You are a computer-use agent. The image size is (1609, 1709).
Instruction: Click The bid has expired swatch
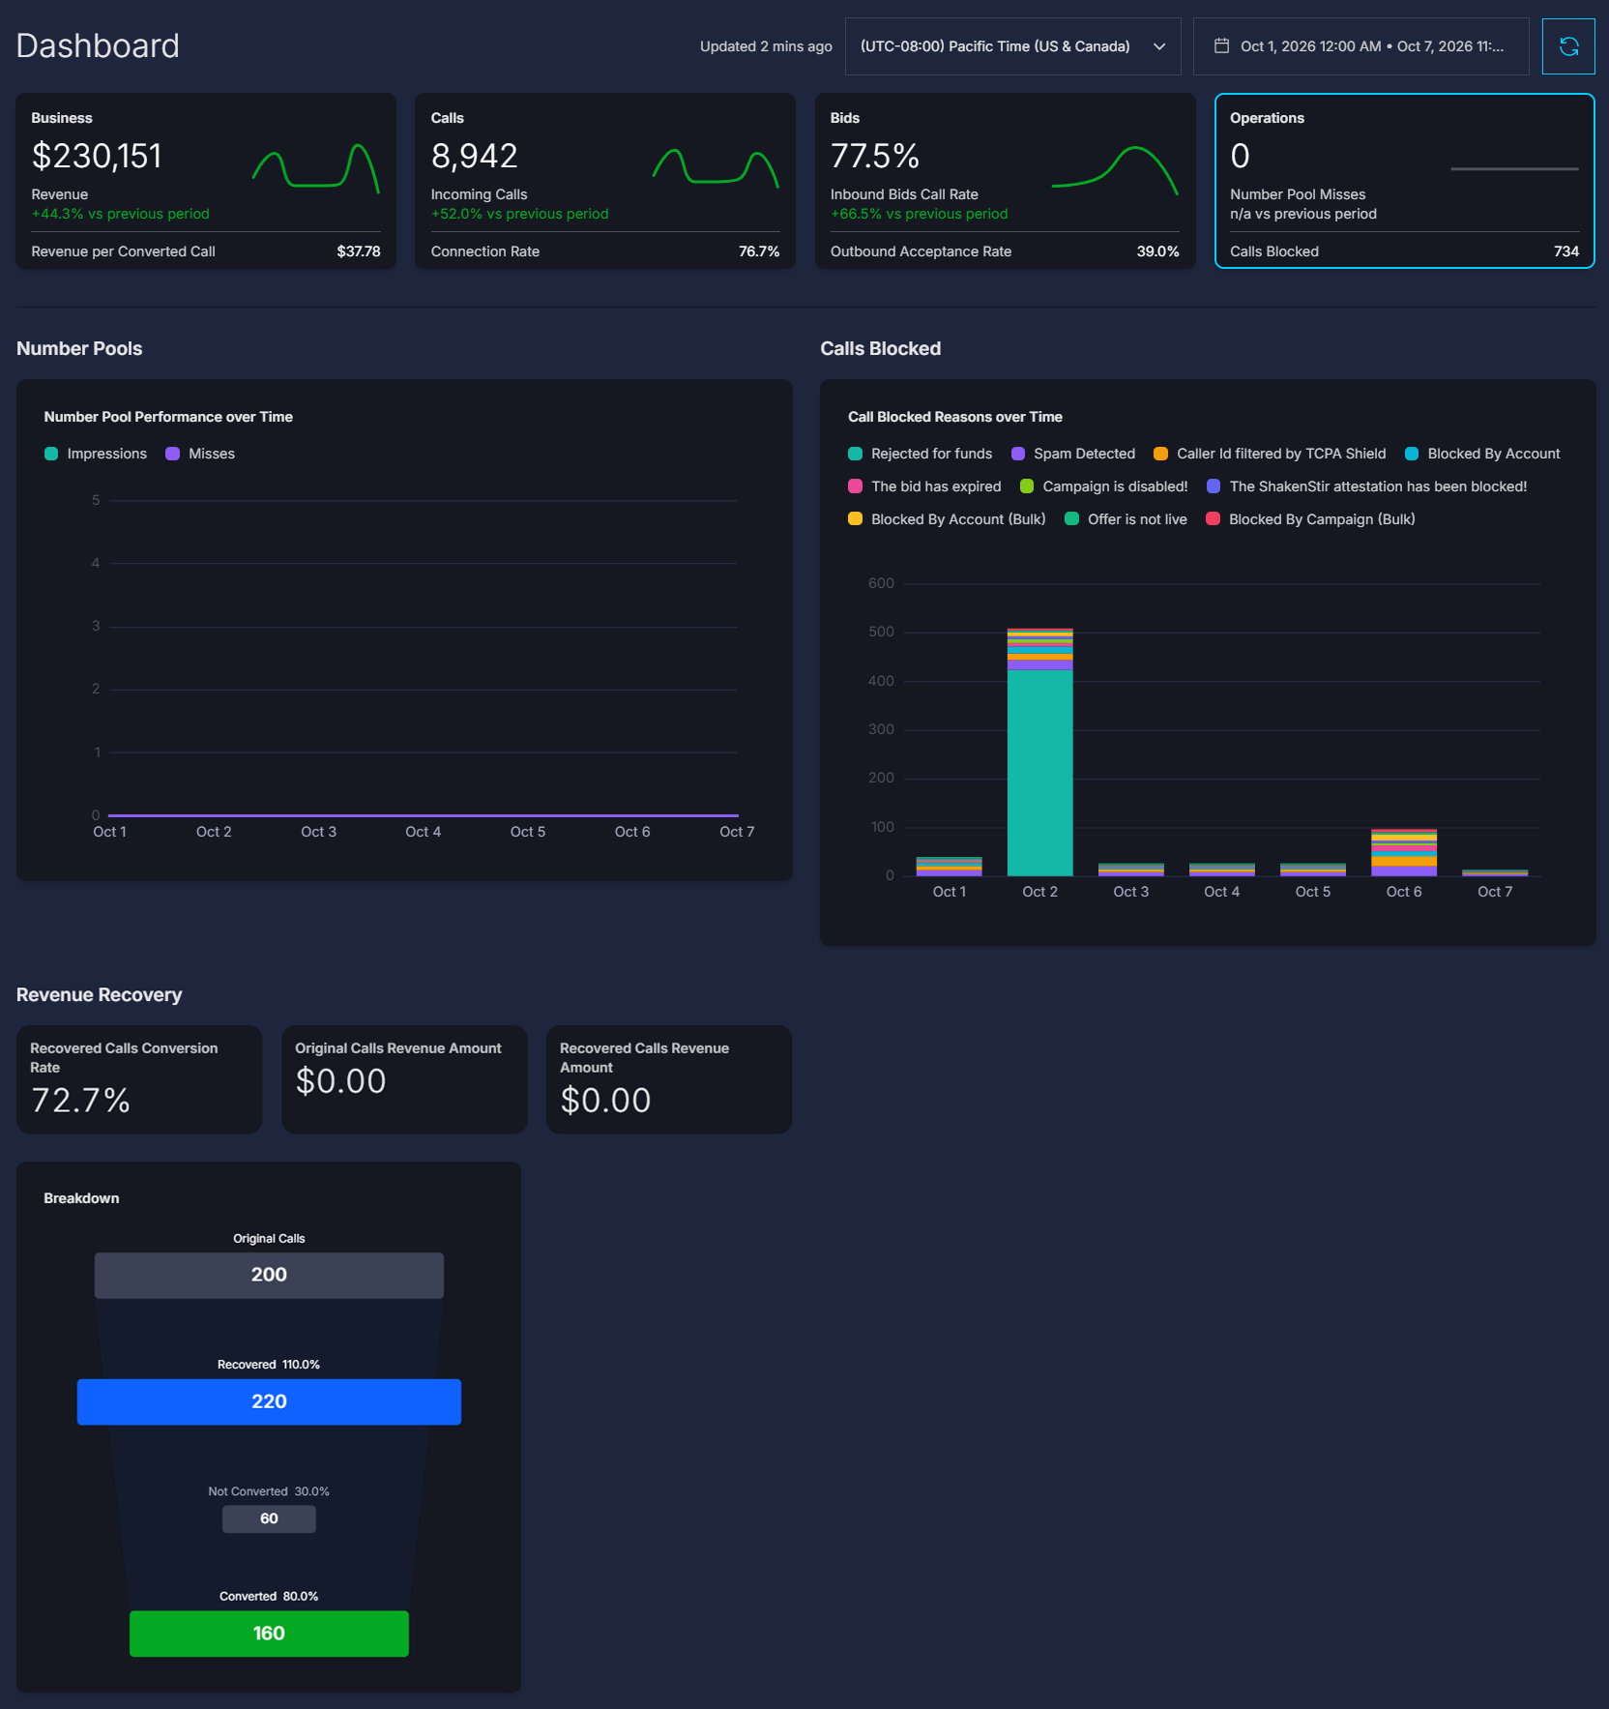click(x=855, y=486)
